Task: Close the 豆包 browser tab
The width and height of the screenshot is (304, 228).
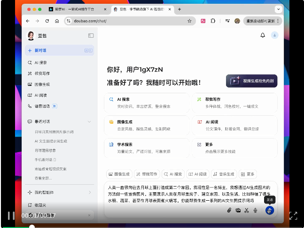Action: (170, 9)
